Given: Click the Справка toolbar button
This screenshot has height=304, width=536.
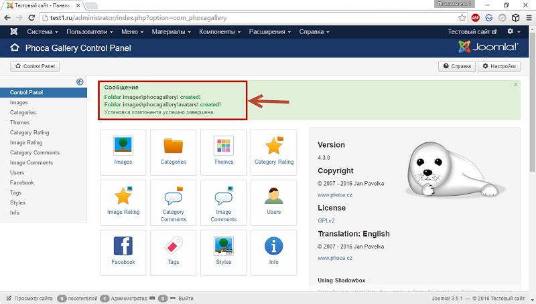Looking at the screenshot, I should click(457, 66).
